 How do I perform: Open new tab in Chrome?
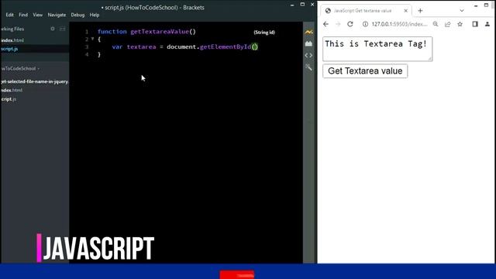420,11
